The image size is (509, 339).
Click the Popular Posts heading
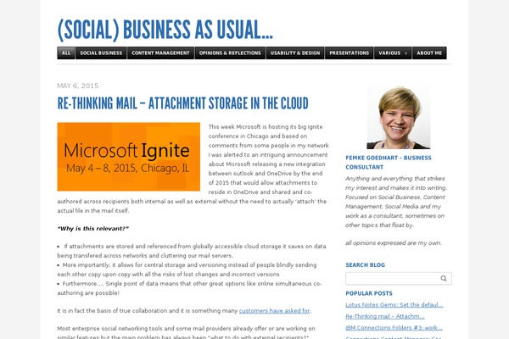[x=369, y=293]
